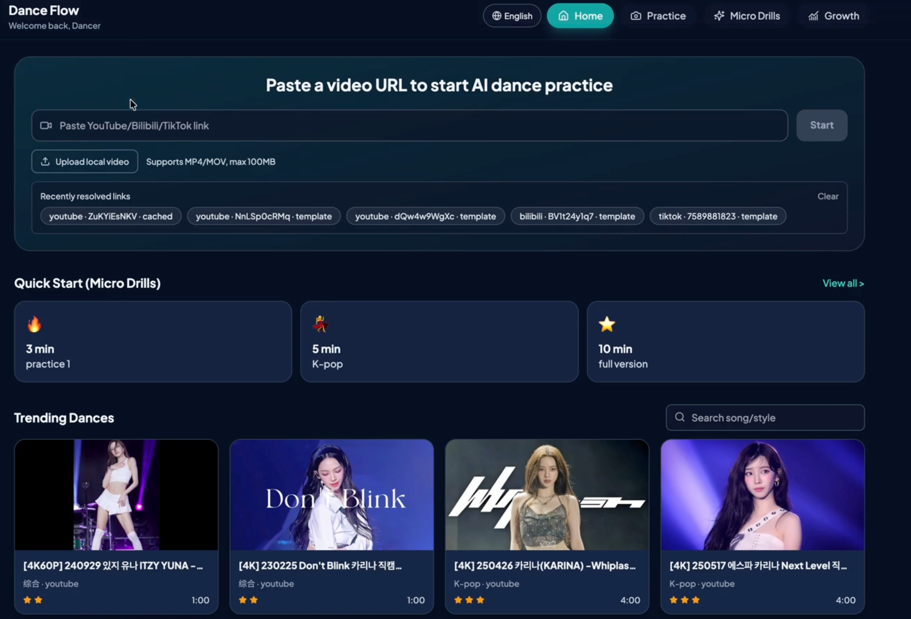Click the dancer emoji on 5 min K-pop
This screenshot has width=911, height=619.
pos(320,324)
